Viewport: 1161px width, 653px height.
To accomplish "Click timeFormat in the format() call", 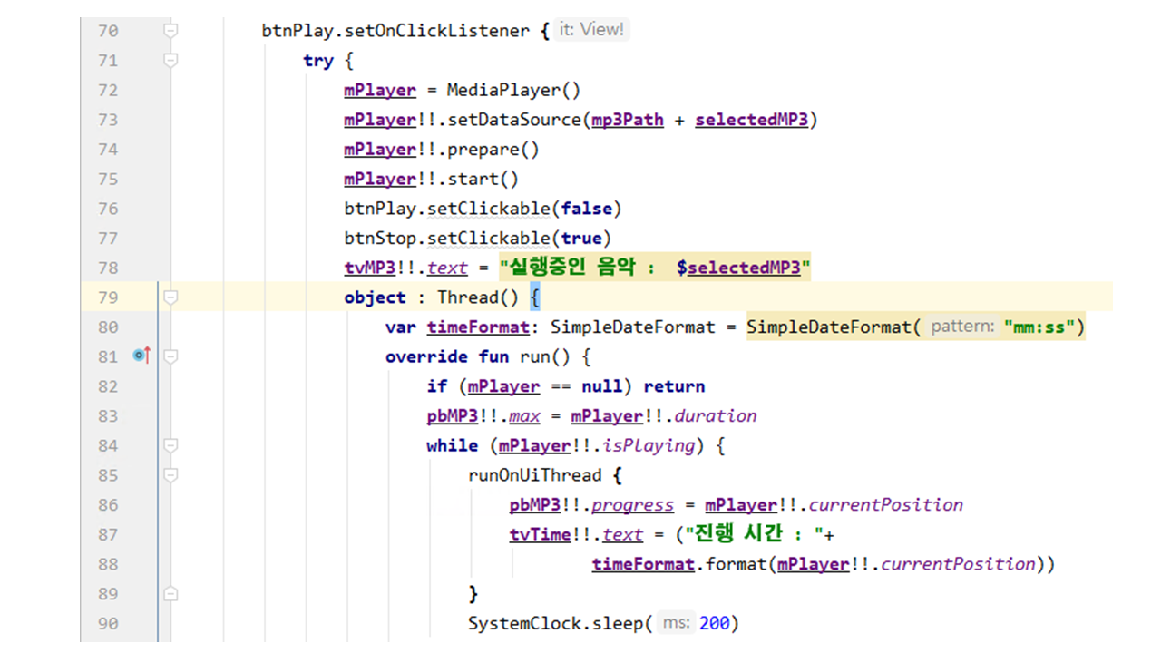I will coord(643,564).
